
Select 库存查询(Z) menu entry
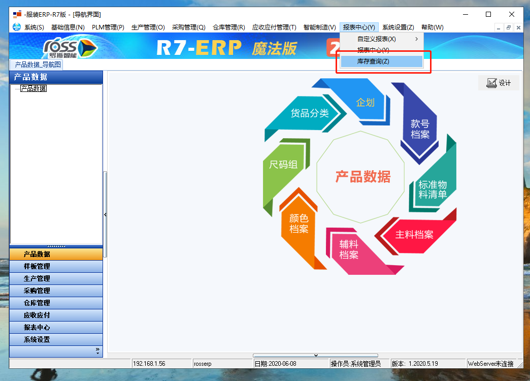(382, 61)
